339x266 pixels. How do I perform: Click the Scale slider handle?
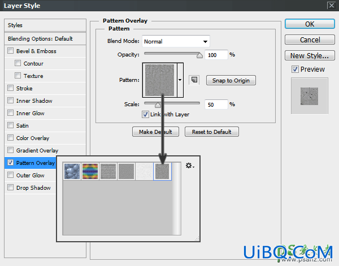158,105
